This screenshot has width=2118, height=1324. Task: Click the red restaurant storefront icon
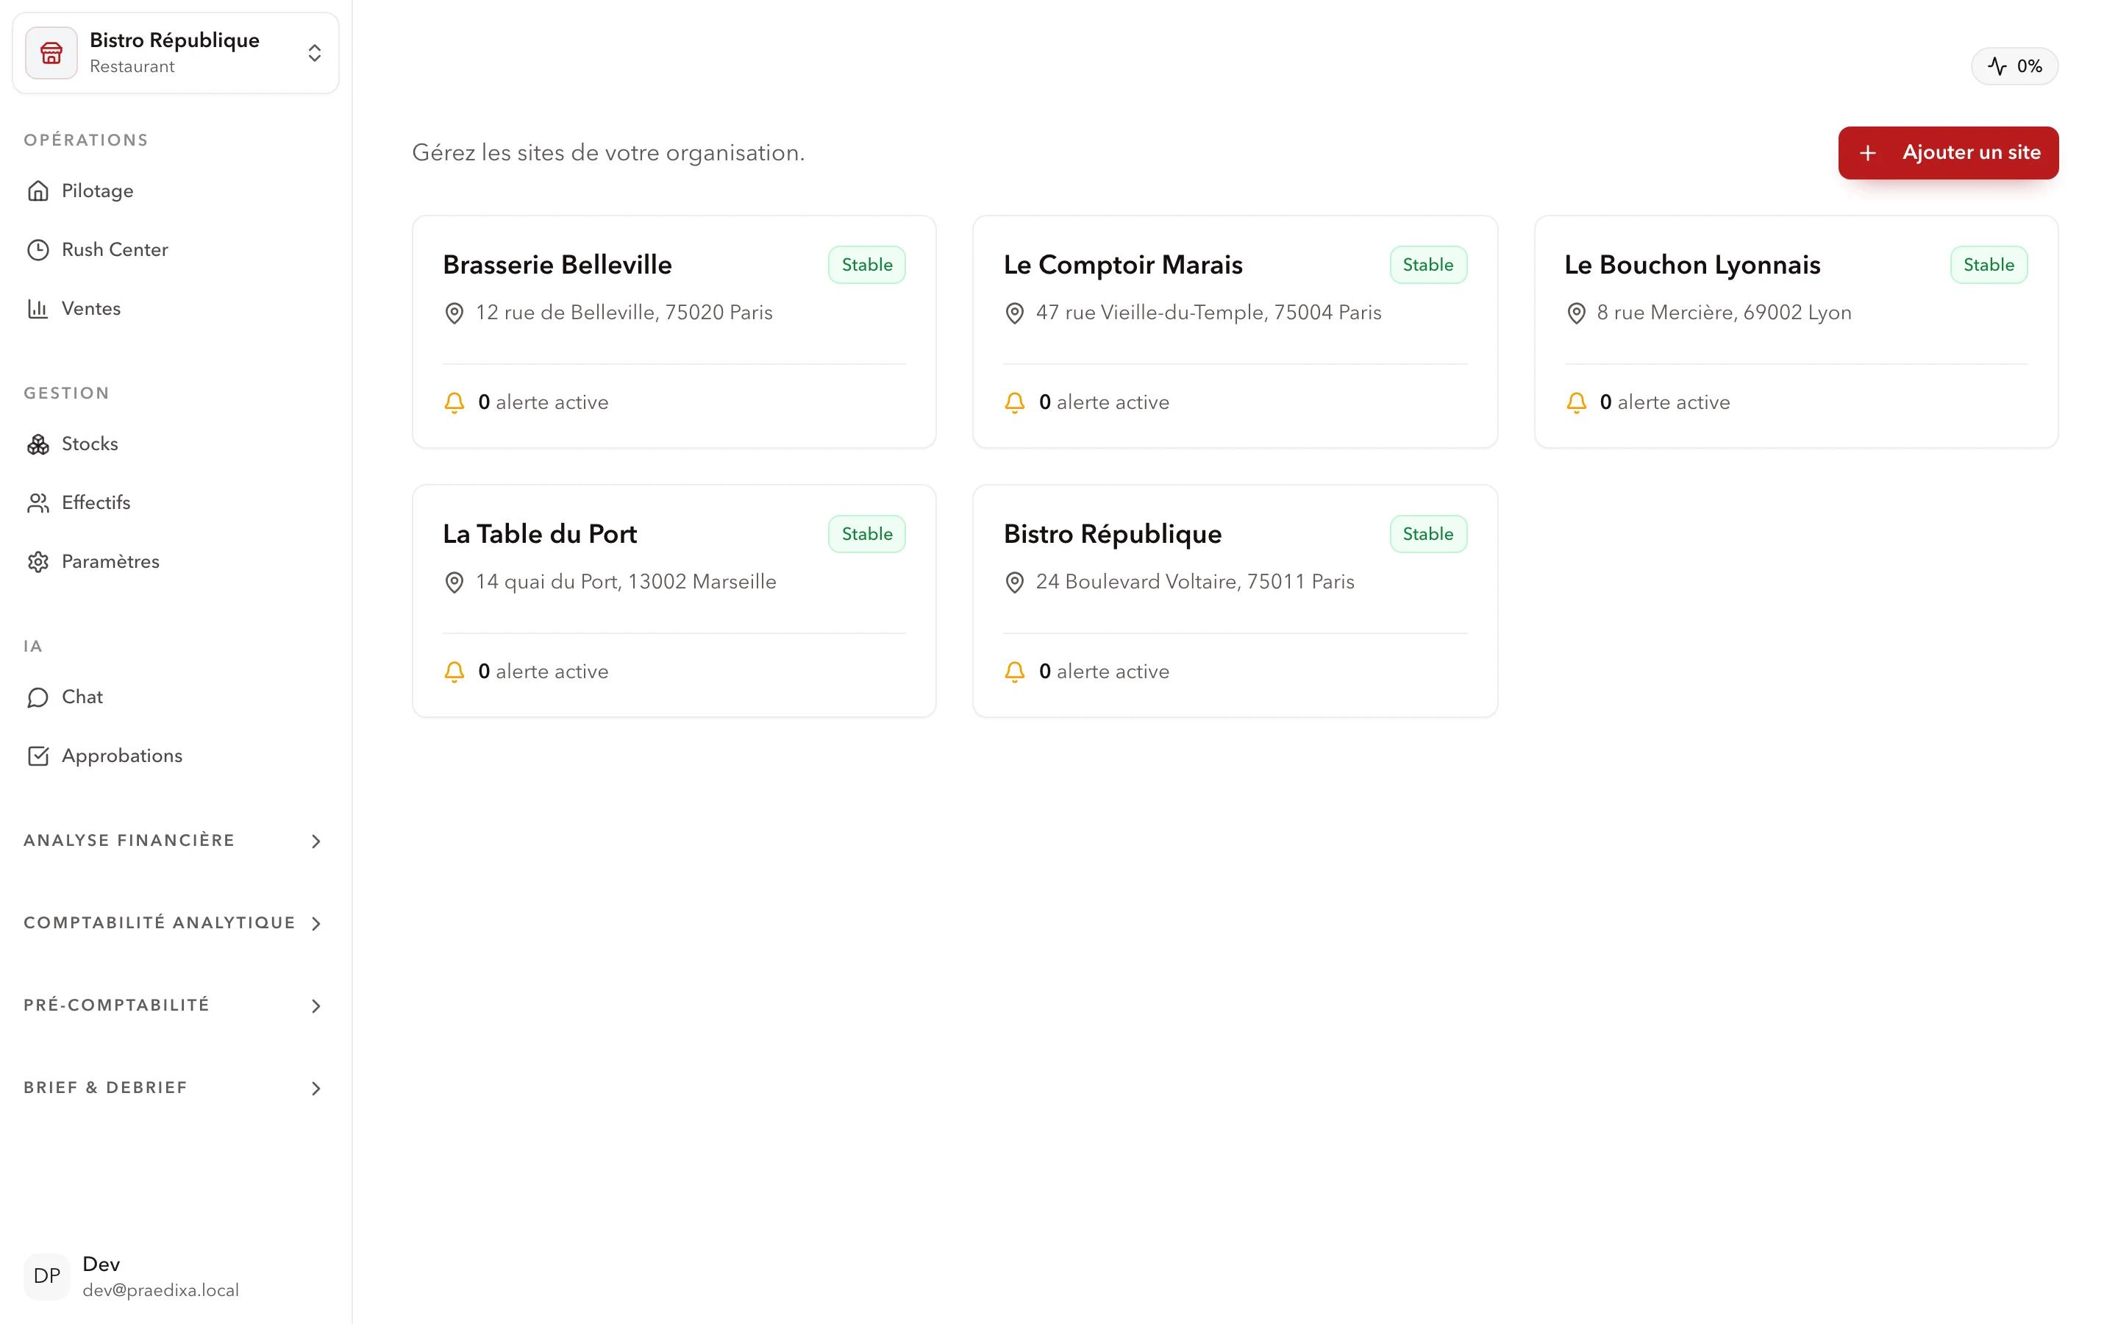pyautogui.click(x=51, y=52)
